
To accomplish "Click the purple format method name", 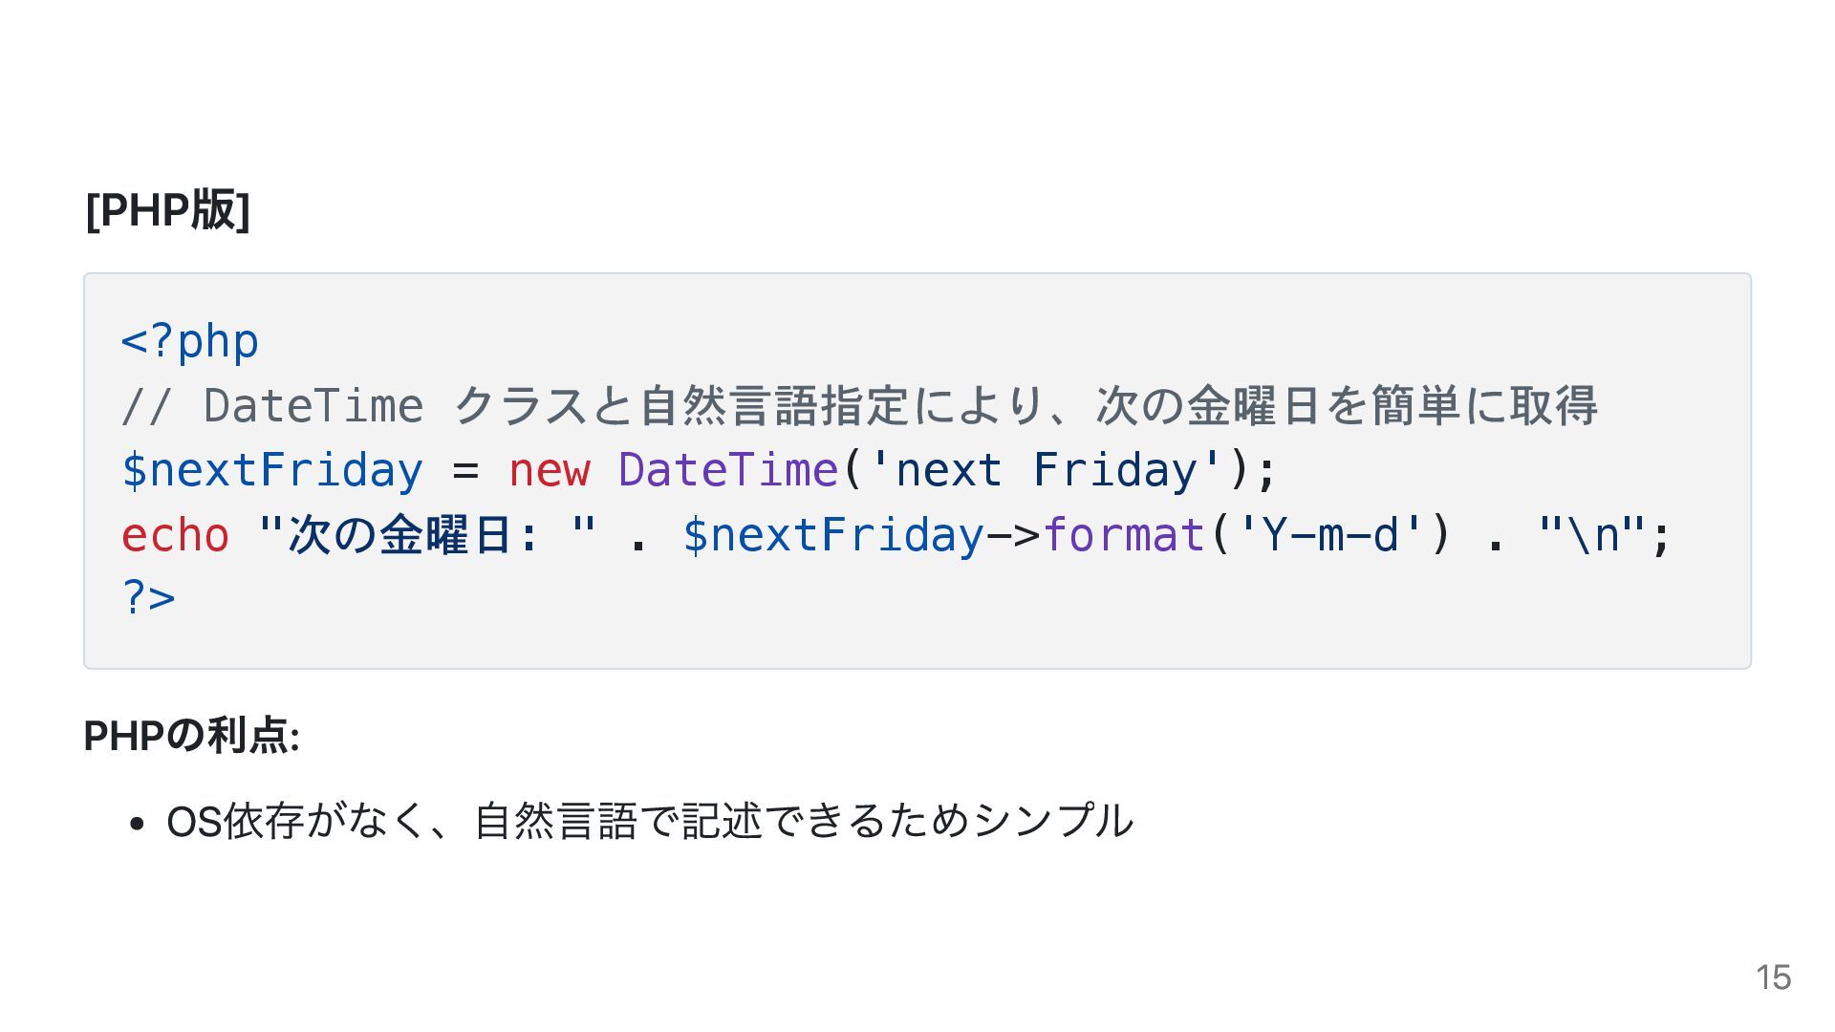I will point(1124,535).
